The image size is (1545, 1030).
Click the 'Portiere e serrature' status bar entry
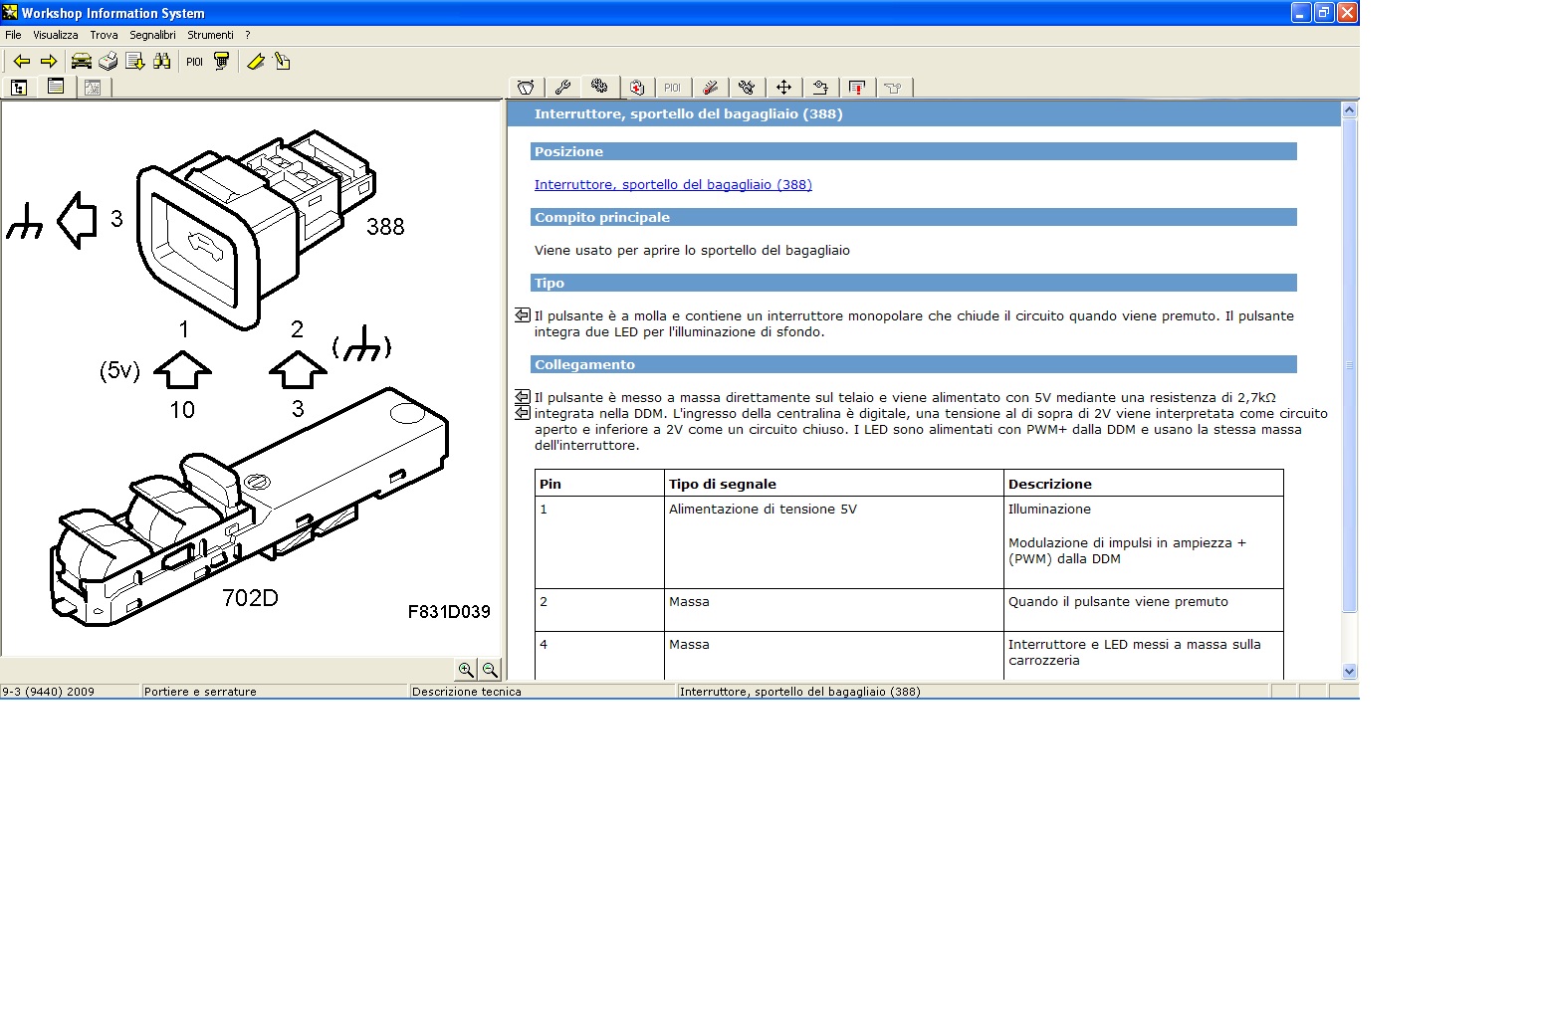(x=275, y=692)
